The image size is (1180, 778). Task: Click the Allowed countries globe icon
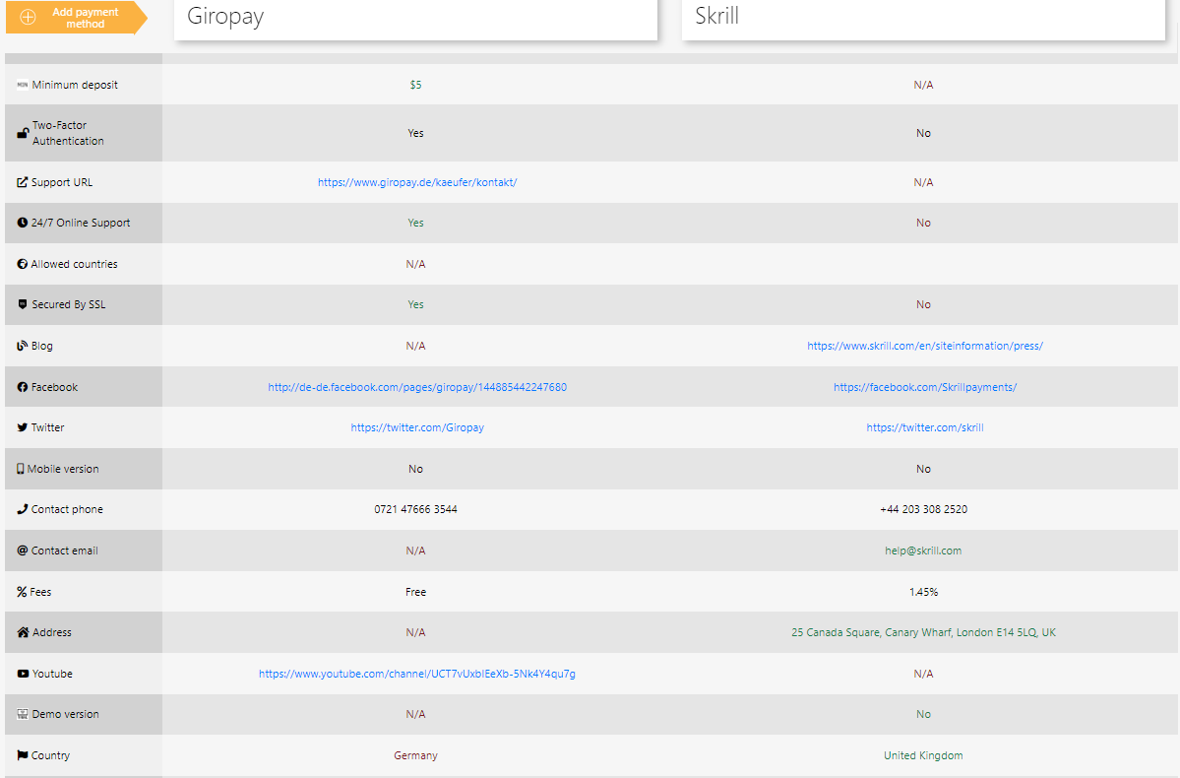point(23,264)
